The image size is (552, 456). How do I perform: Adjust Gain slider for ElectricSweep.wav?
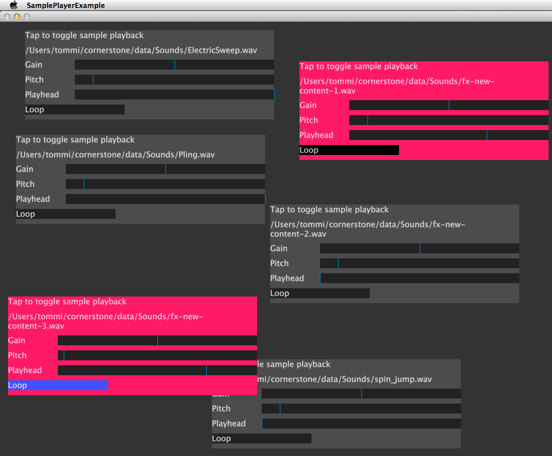(174, 65)
